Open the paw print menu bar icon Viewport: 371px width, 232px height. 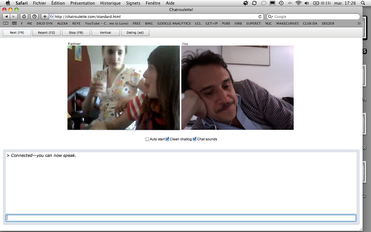(x=246, y=3)
